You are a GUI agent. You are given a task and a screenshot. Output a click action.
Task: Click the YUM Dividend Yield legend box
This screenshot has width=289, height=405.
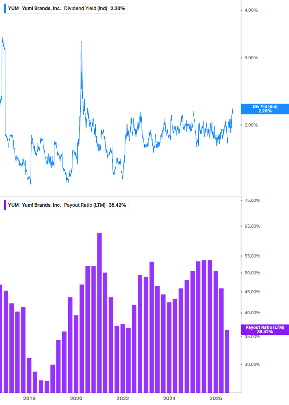[x=66, y=8]
